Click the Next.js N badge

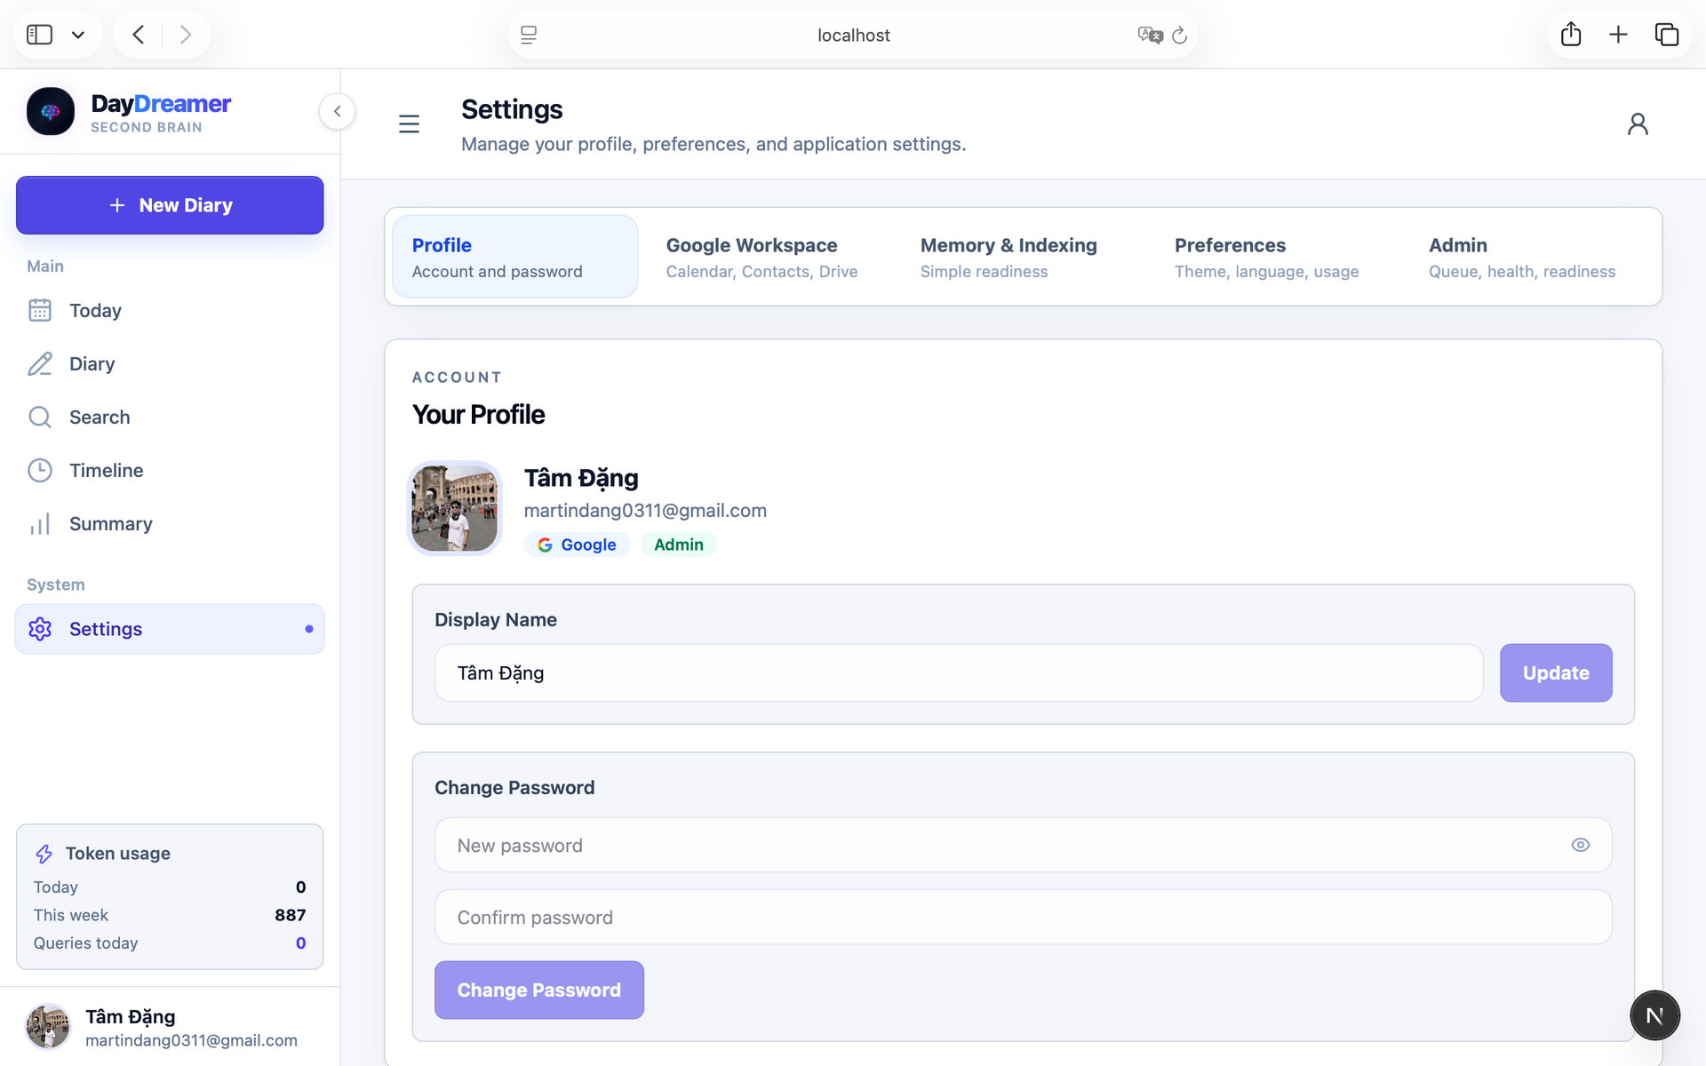point(1654,1014)
